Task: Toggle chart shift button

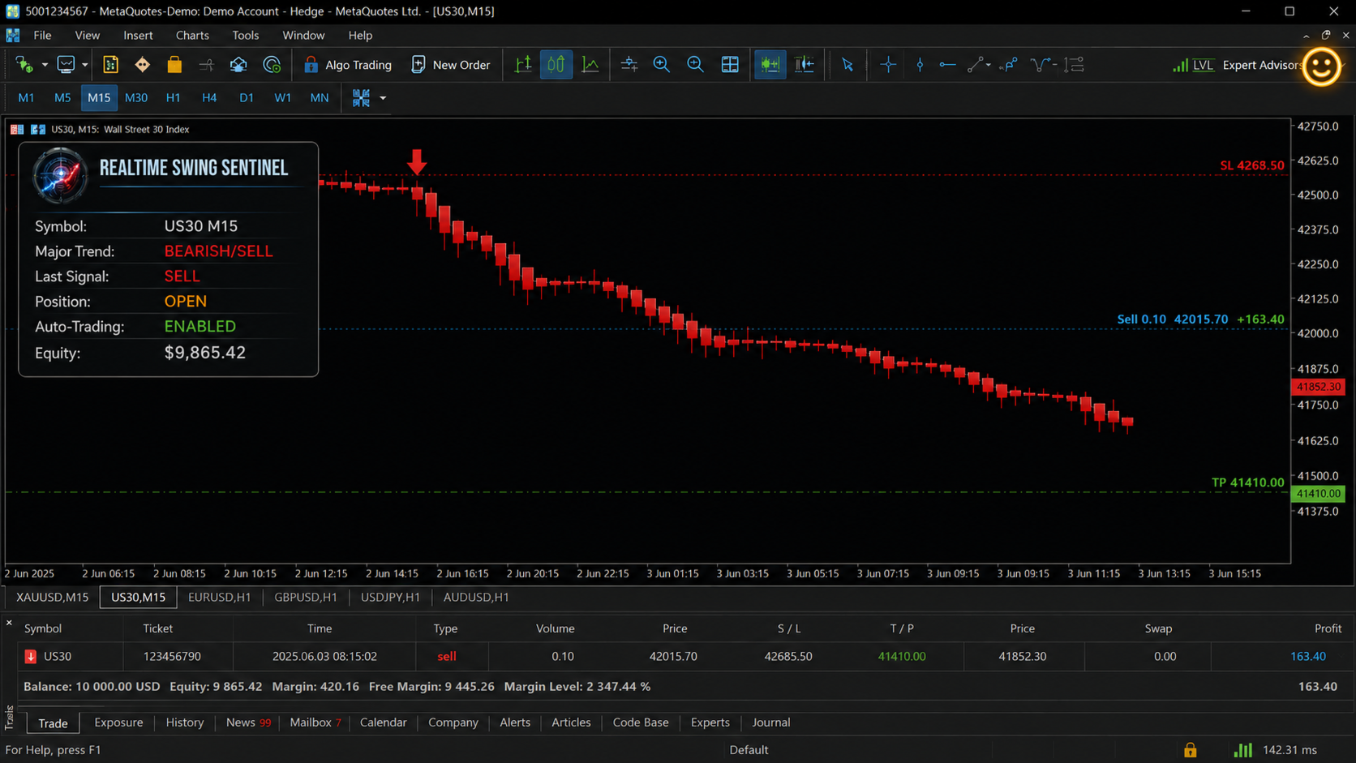Action: tap(805, 65)
